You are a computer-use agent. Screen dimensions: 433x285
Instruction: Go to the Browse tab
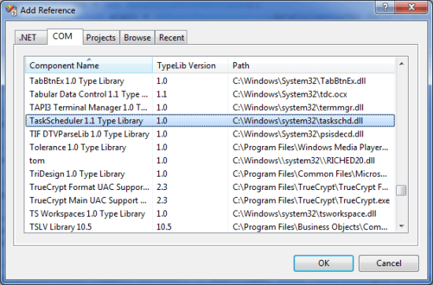click(137, 38)
